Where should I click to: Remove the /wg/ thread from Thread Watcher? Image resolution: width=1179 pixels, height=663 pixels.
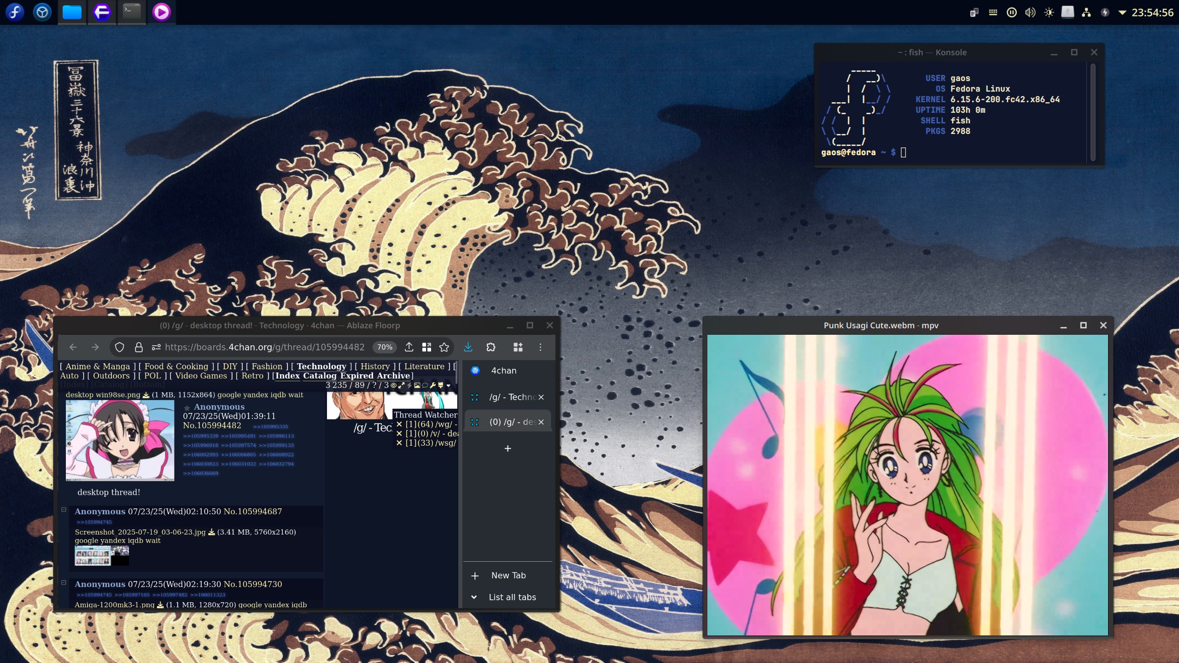click(399, 425)
